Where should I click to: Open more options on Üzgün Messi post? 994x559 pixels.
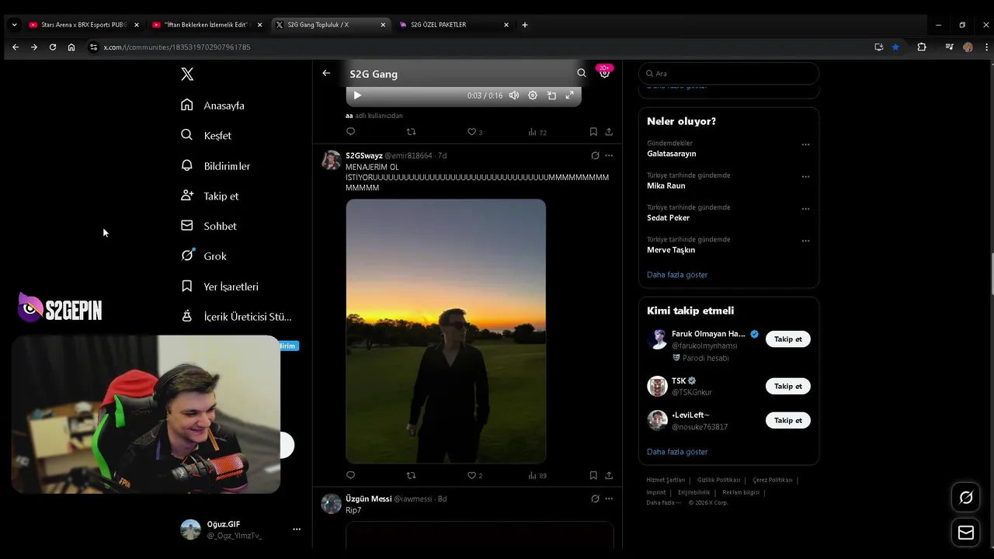coord(609,498)
